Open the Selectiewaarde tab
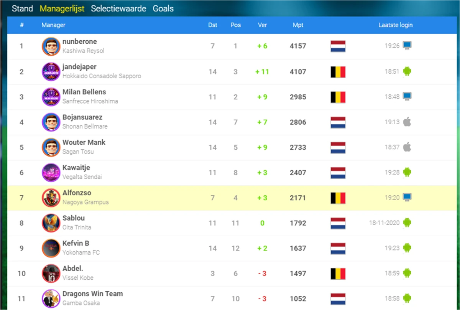 [x=118, y=8]
